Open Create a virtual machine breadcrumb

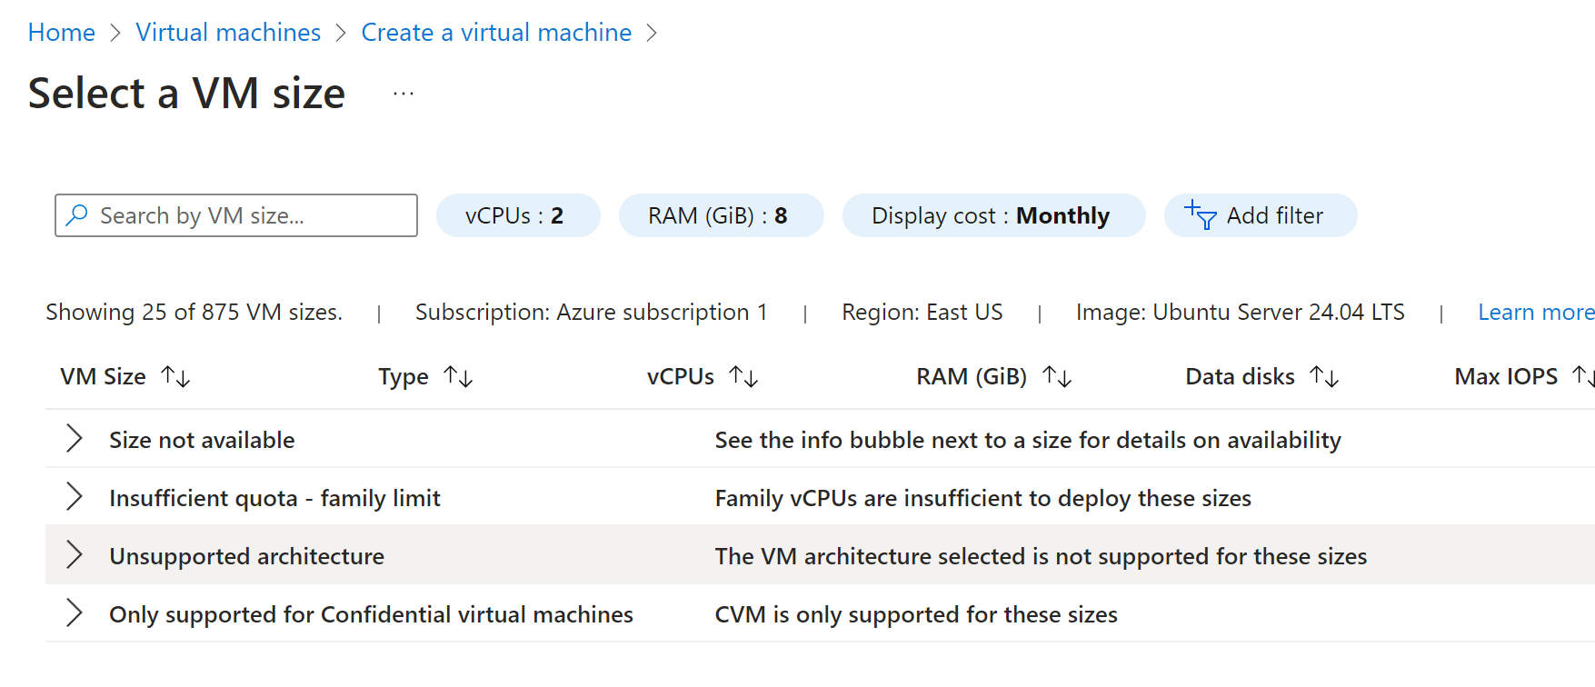tap(496, 32)
